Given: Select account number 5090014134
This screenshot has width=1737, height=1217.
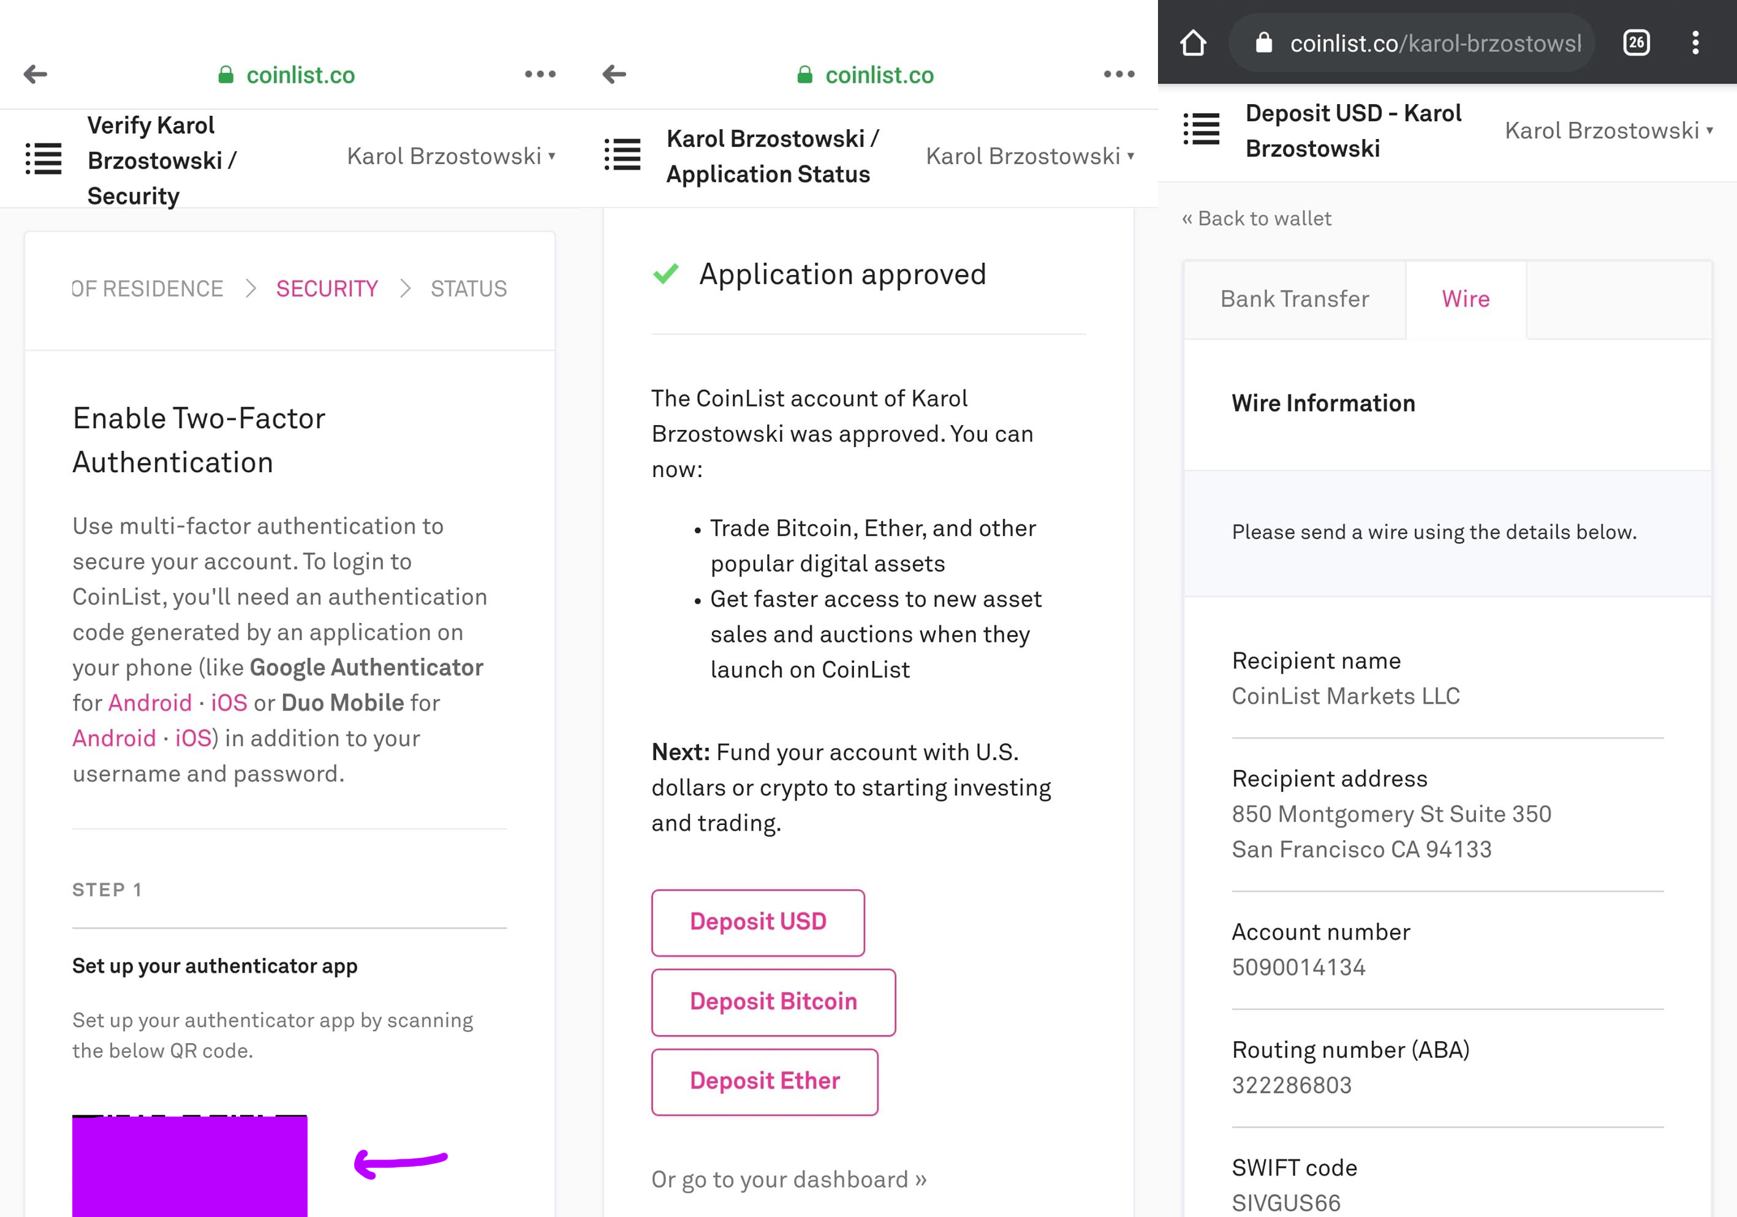Looking at the screenshot, I should 1298,967.
